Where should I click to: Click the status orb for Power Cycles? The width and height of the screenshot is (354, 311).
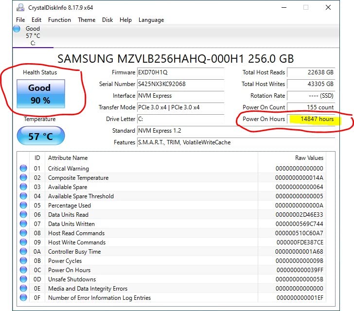point(23,260)
